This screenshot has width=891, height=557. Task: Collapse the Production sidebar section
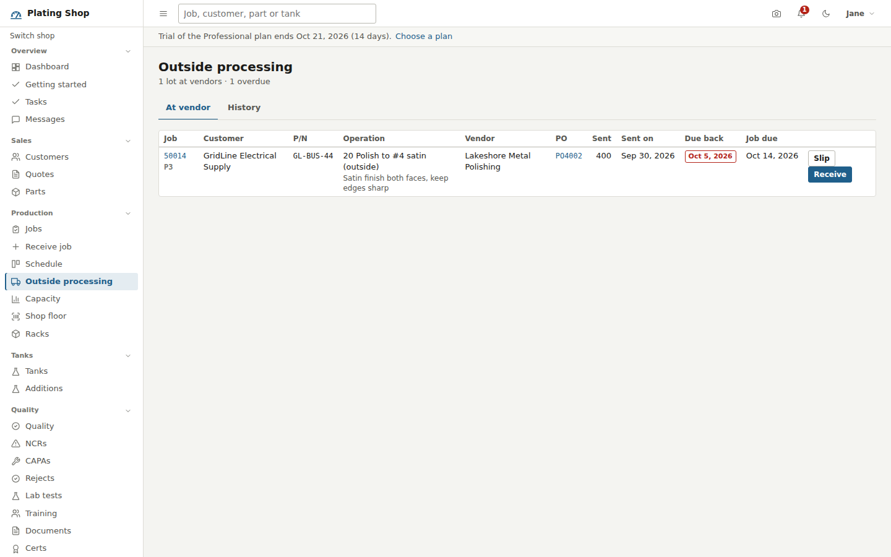(x=71, y=214)
